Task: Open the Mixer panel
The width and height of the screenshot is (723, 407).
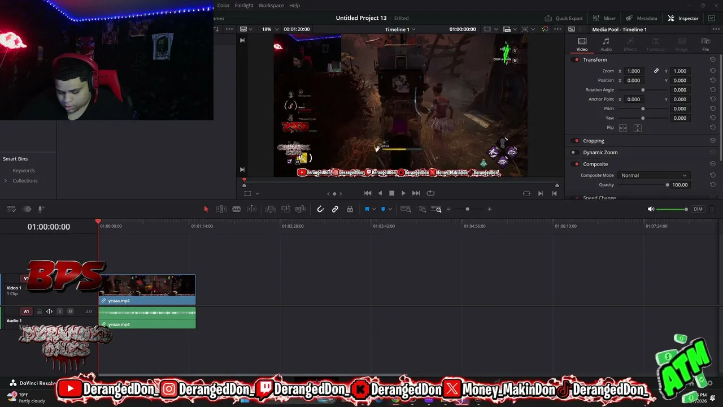Action: click(604, 18)
